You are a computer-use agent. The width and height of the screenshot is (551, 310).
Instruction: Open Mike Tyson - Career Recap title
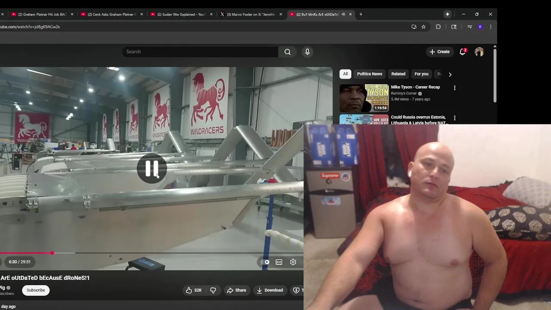[x=415, y=87]
